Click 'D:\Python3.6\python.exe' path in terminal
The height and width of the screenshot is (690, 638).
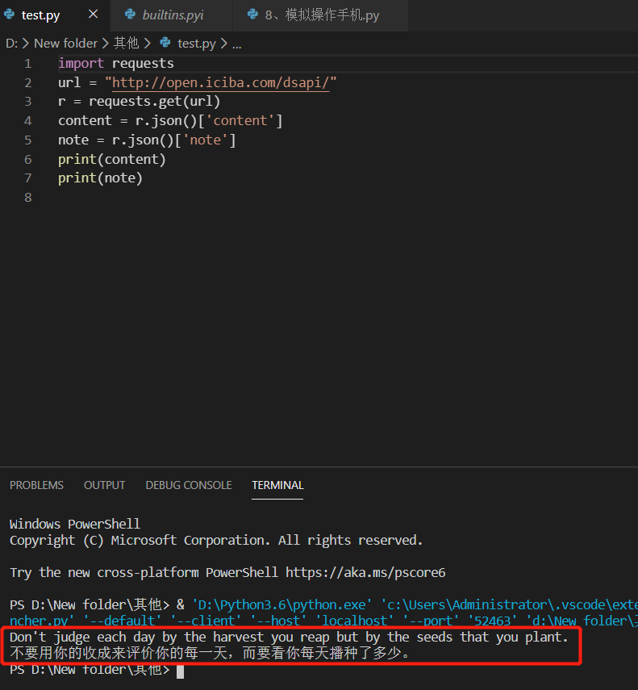click(x=281, y=605)
